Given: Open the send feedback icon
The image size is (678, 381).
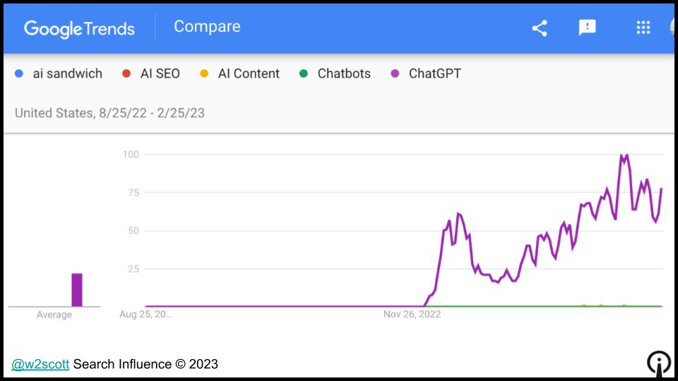Looking at the screenshot, I should pos(587,28).
